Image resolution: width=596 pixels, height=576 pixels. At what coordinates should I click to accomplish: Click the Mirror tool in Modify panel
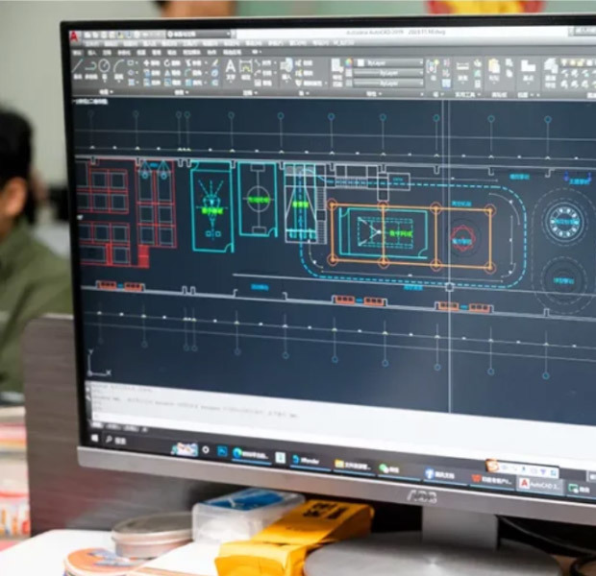click(172, 73)
